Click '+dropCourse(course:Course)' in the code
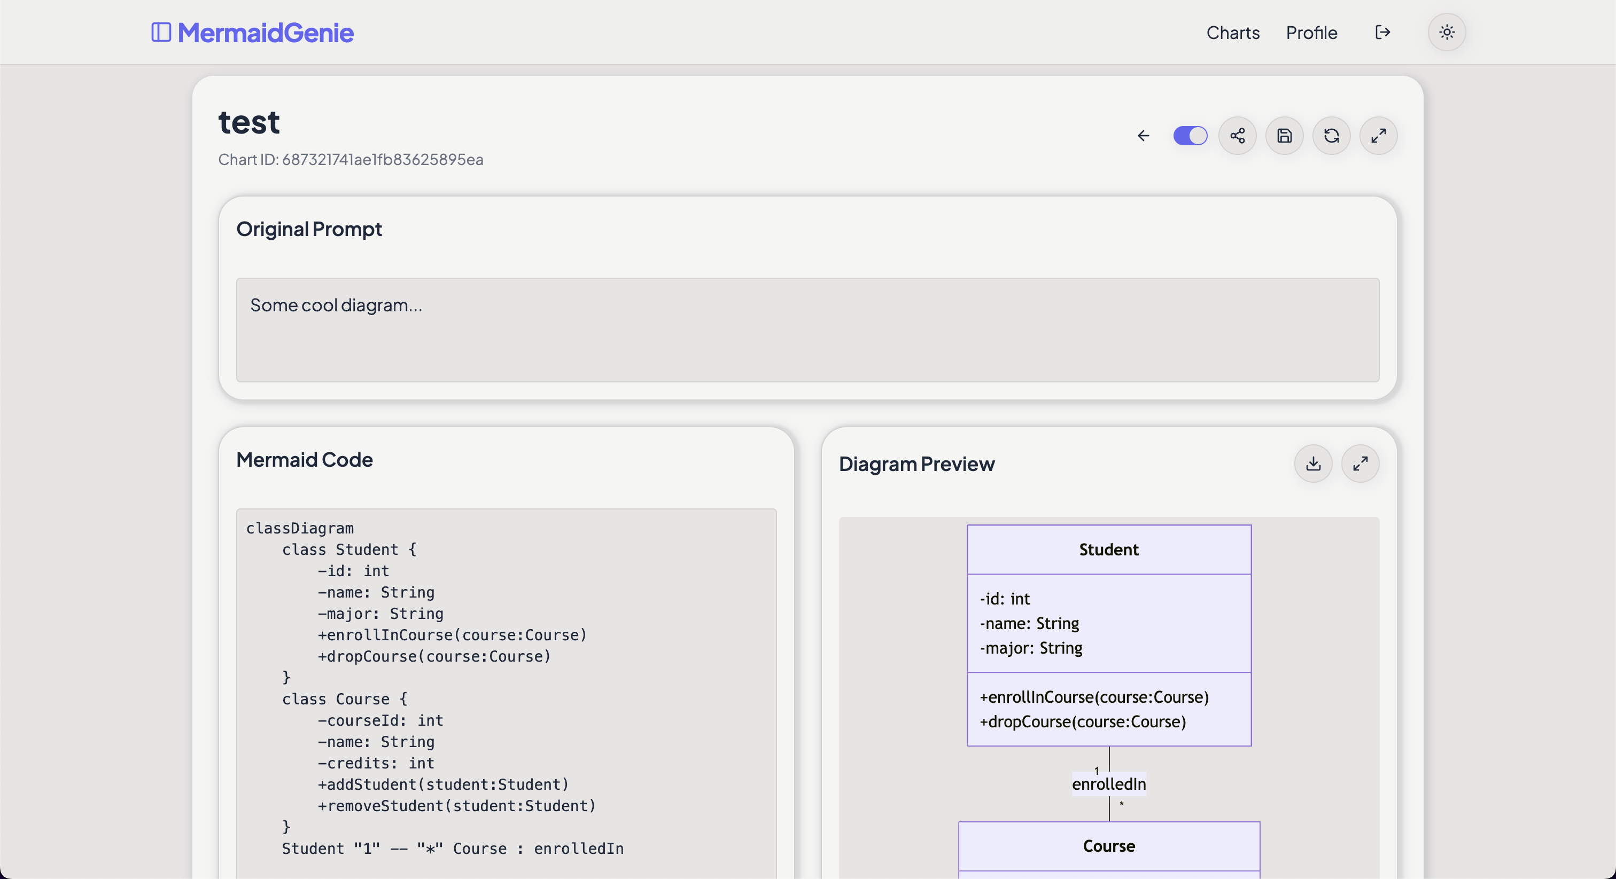This screenshot has width=1616, height=879. [434, 656]
